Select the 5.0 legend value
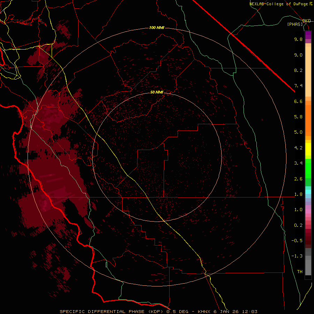 pyautogui.click(x=298, y=132)
